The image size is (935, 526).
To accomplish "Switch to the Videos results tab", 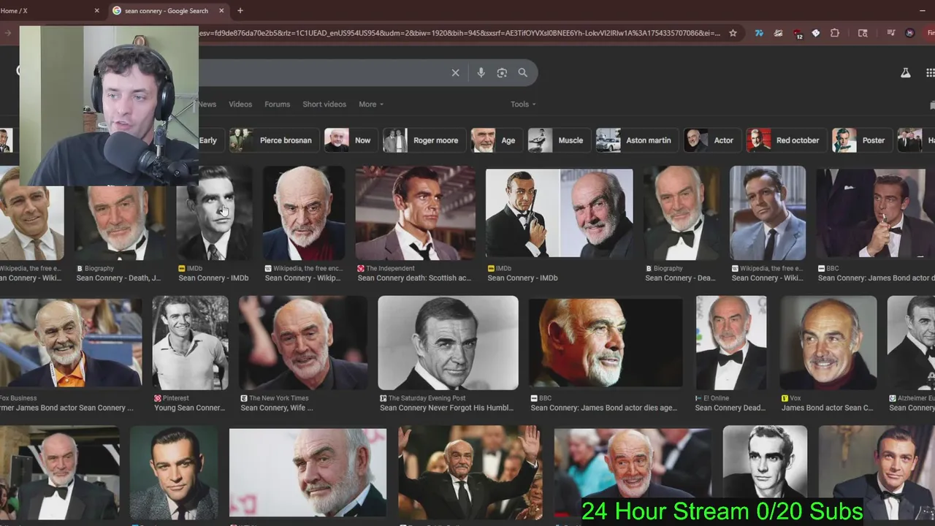I will point(240,104).
